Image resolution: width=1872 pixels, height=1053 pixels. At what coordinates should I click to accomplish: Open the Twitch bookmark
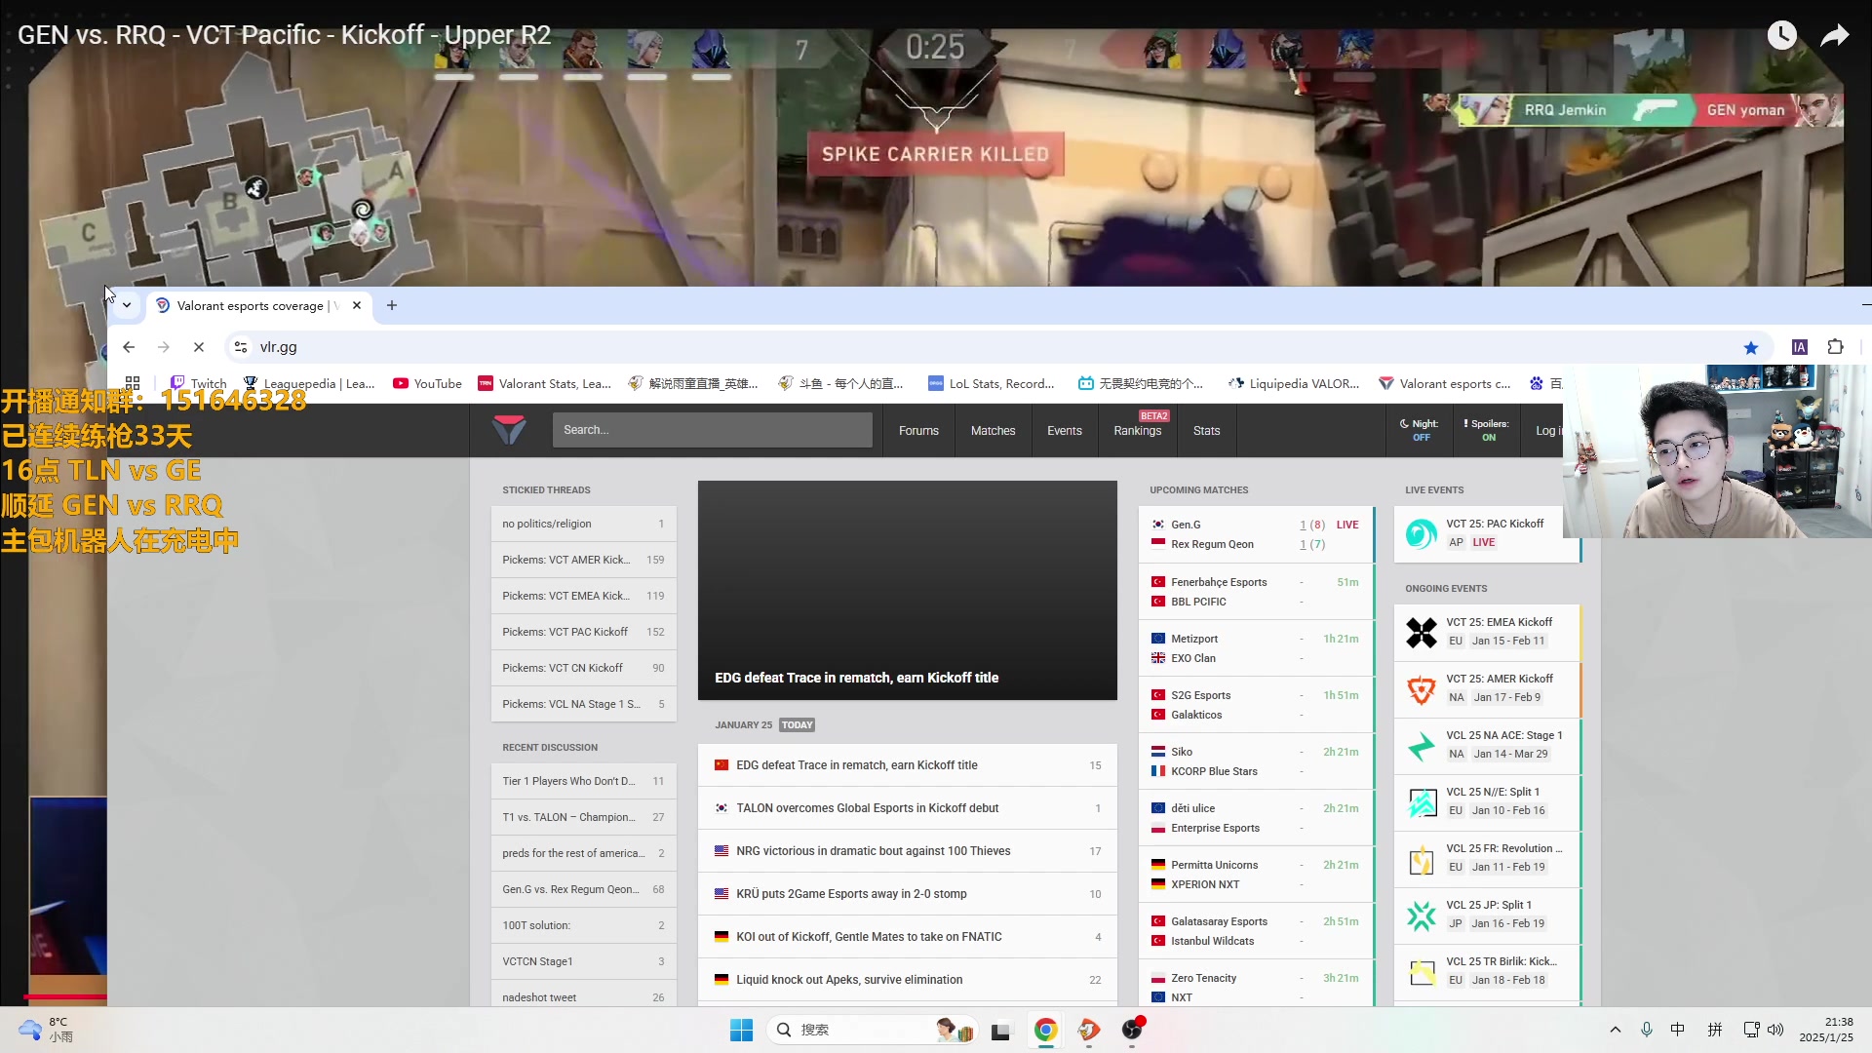[x=198, y=383]
